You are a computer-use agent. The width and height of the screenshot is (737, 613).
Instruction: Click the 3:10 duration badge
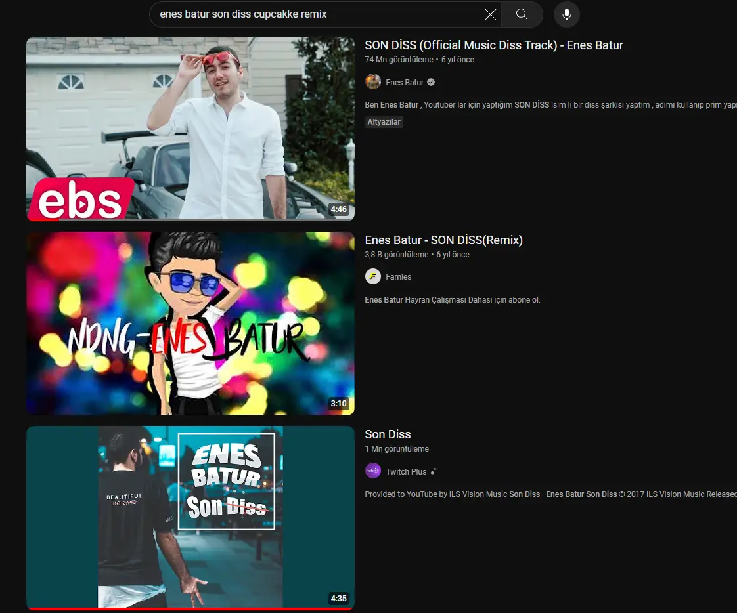pyautogui.click(x=338, y=404)
